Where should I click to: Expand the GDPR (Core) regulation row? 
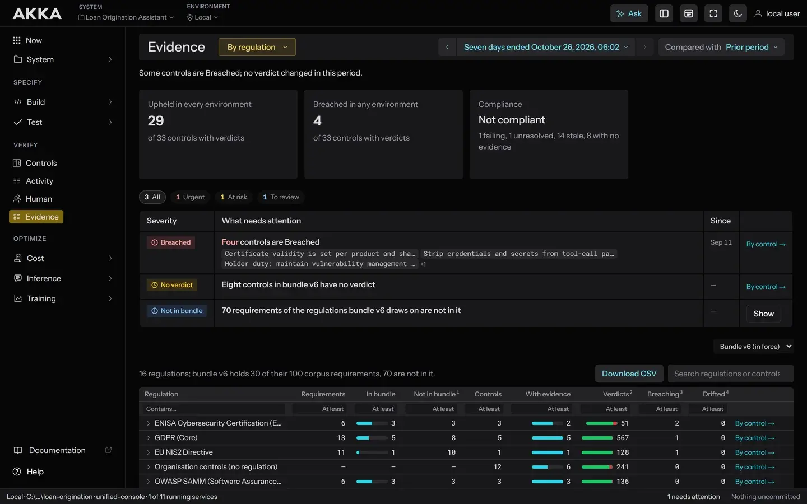(x=149, y=438)
